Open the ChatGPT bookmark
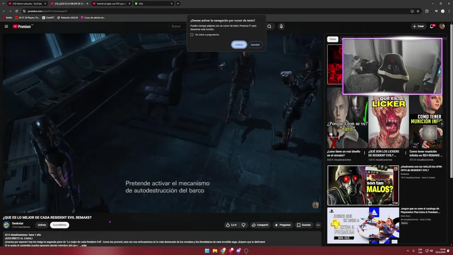The image size is (453, 255). (48, 17)
